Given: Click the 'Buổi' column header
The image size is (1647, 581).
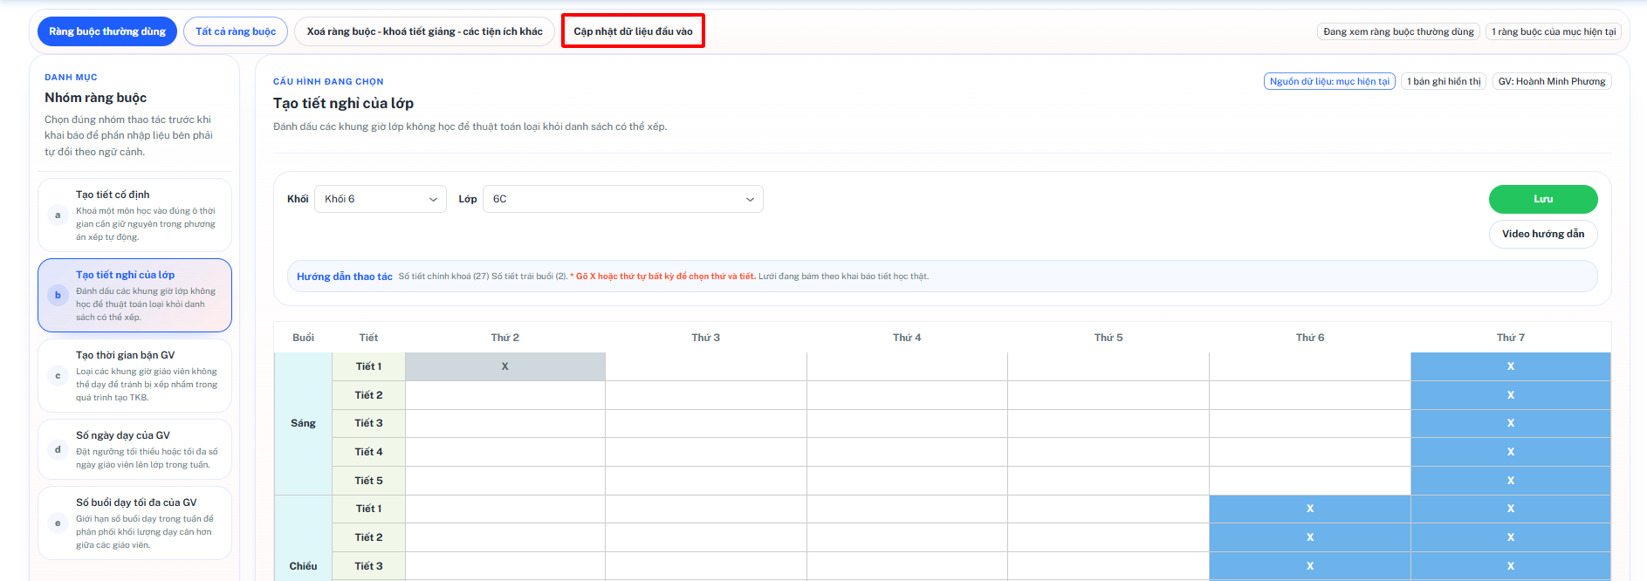Looking at the screenshot, I should (303, 338).
